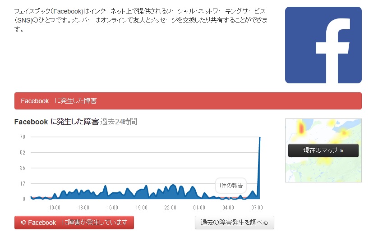This screenshot has height=232, width=369.
Task: Select the 07:00 label on time axis
Action: (257, 208)
